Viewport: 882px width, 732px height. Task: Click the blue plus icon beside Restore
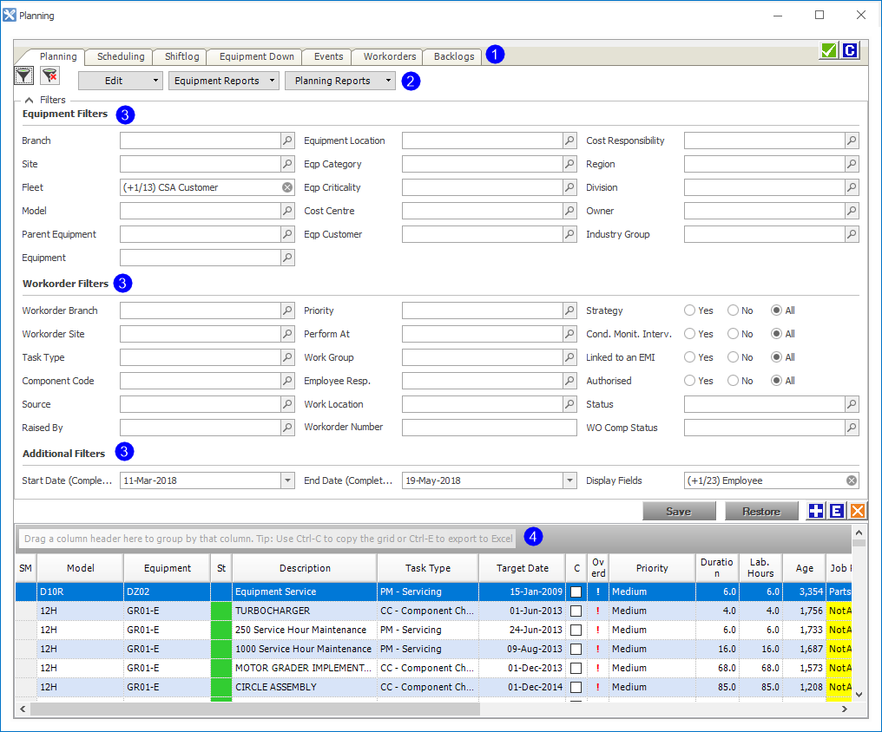pos(815,511)
